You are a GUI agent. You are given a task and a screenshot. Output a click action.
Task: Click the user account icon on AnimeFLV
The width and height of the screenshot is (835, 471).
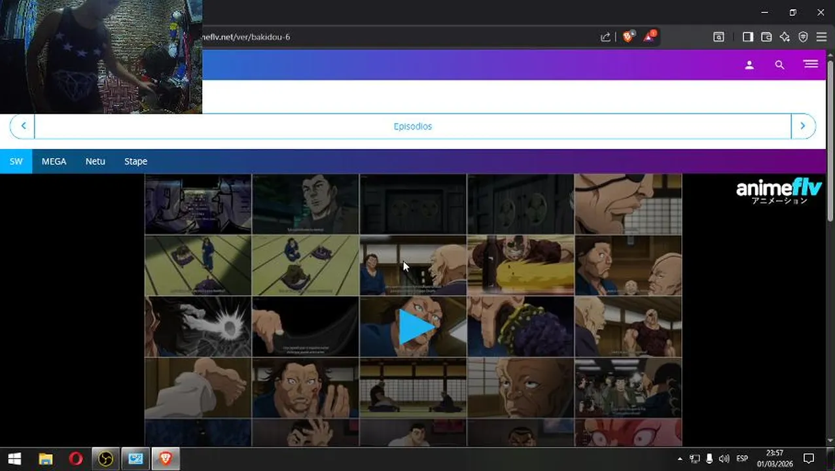click(x=749, y=65)
